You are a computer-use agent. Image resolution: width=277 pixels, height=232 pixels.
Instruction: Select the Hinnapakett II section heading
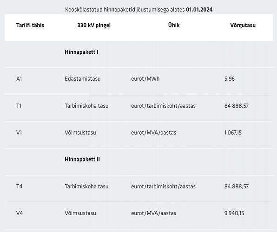[x=82, y=159]
